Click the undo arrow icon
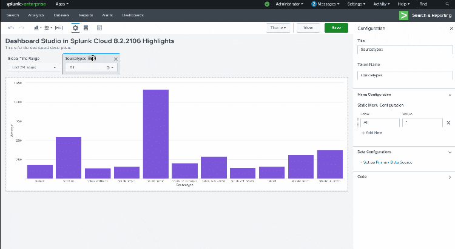455x249 pixels. tap(11, 28)
